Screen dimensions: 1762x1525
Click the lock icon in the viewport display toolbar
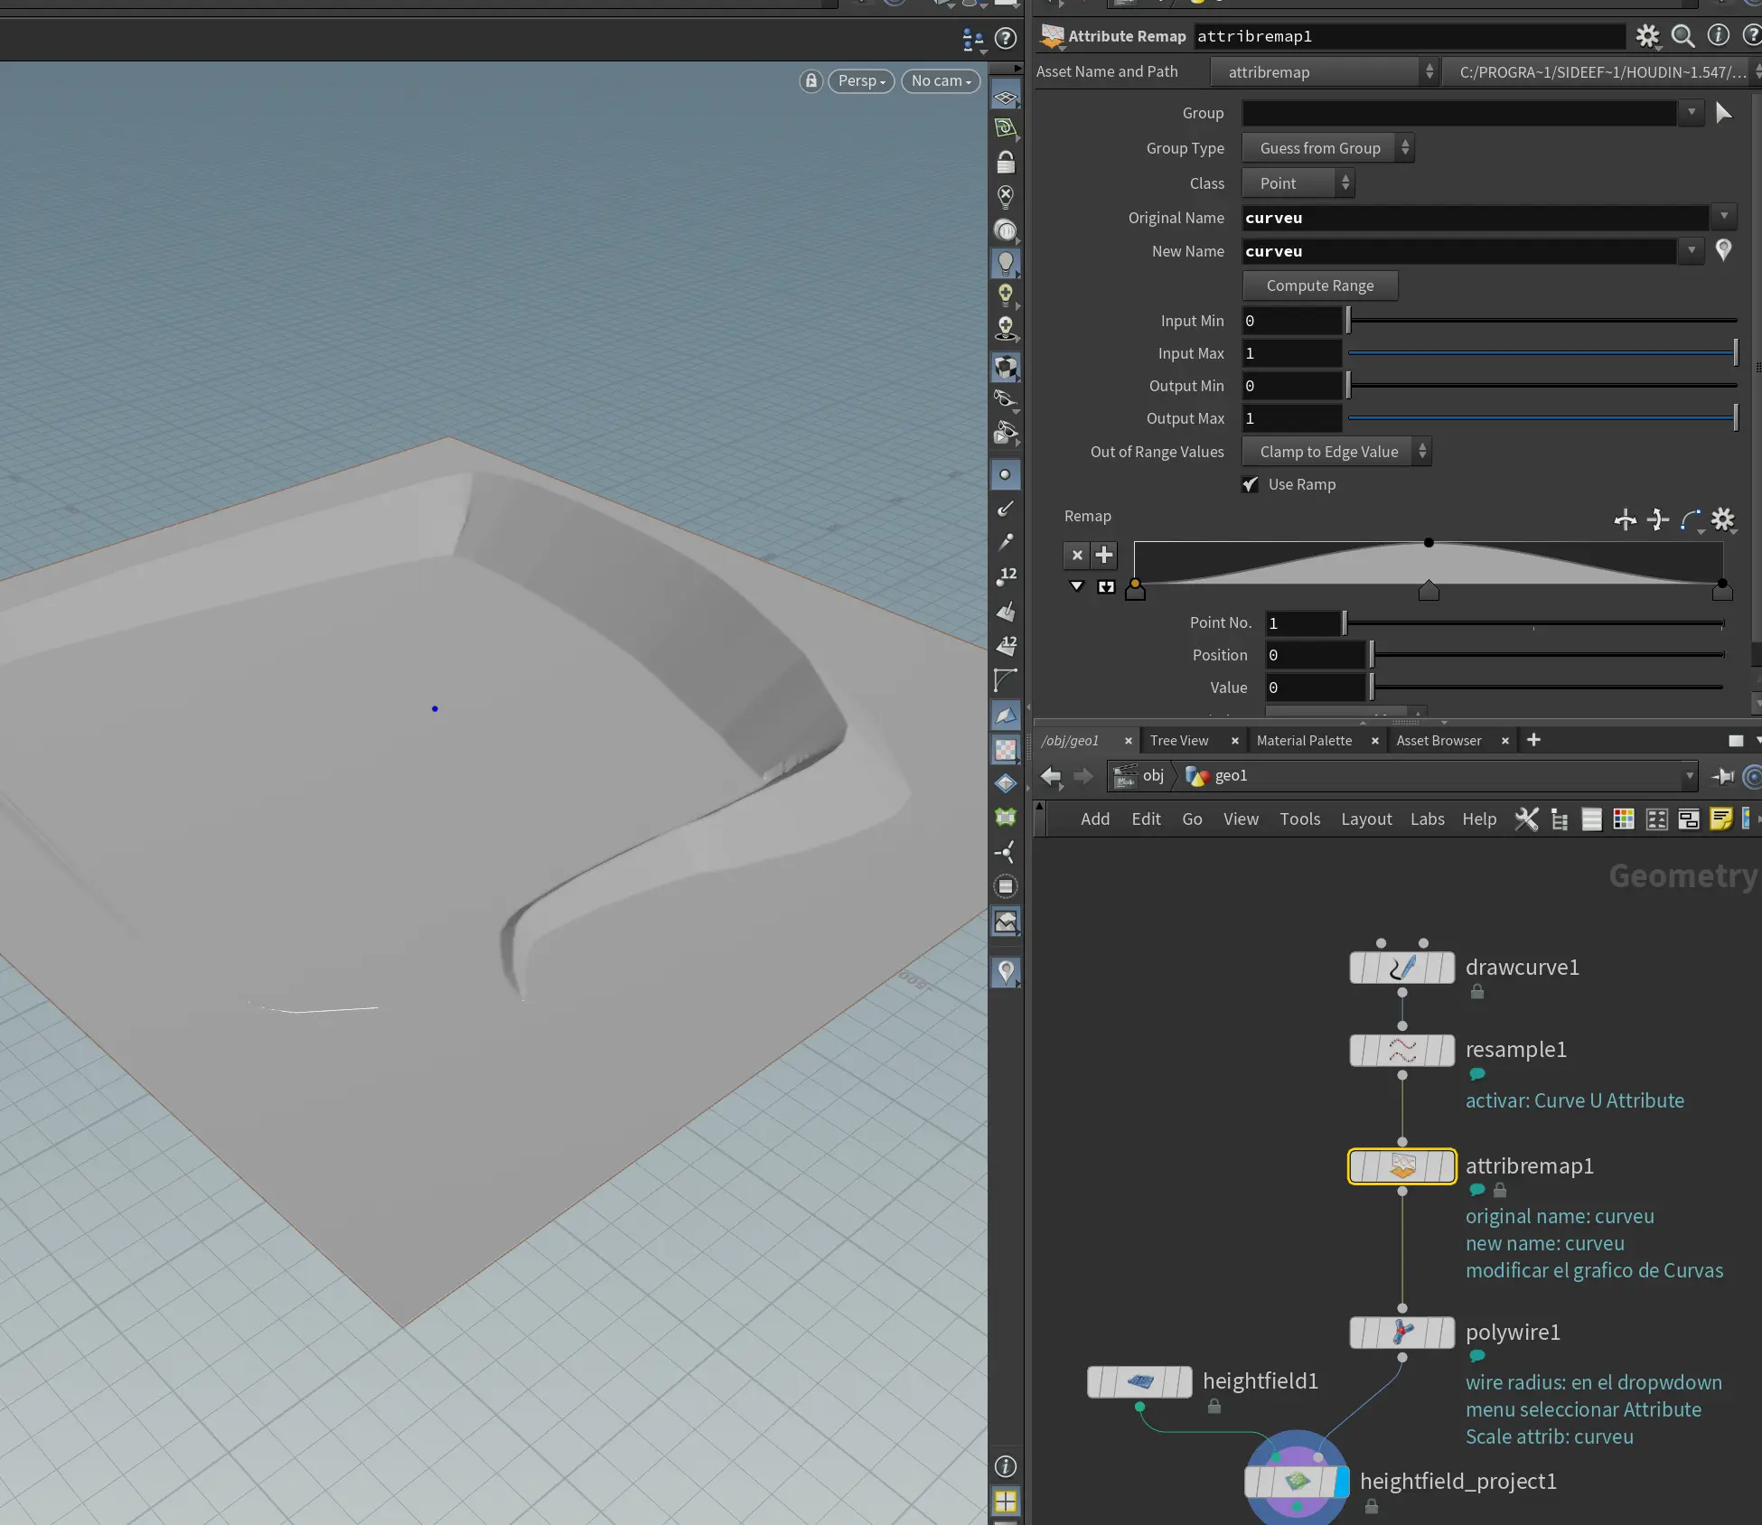click(x=1006, y=163)
